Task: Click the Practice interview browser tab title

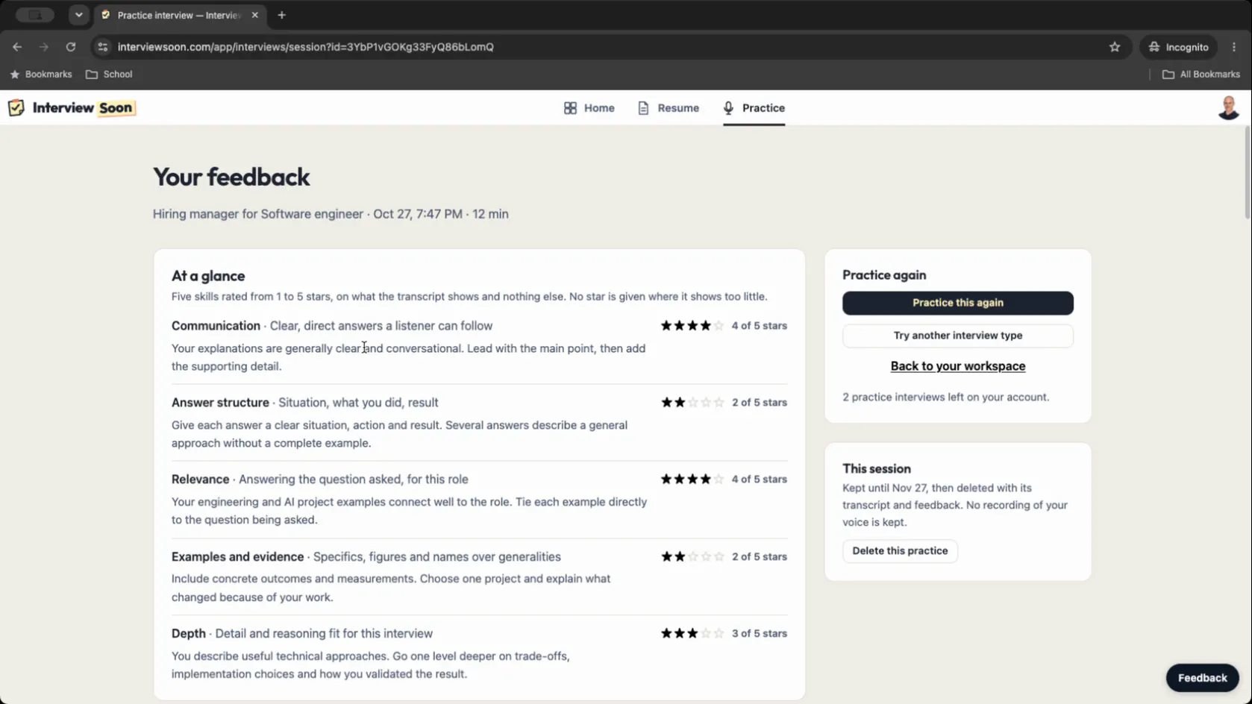Action: 179,15
